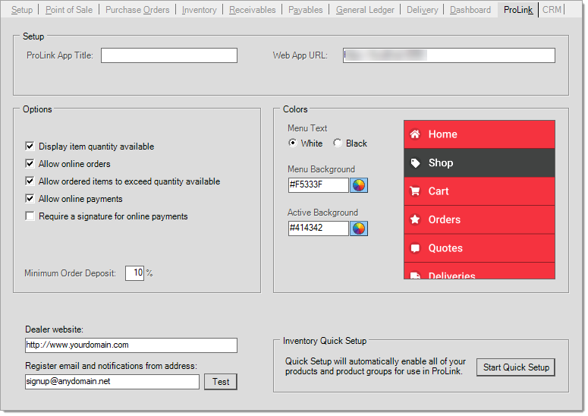Enable Require a signature for online payments

coord(30,216)
